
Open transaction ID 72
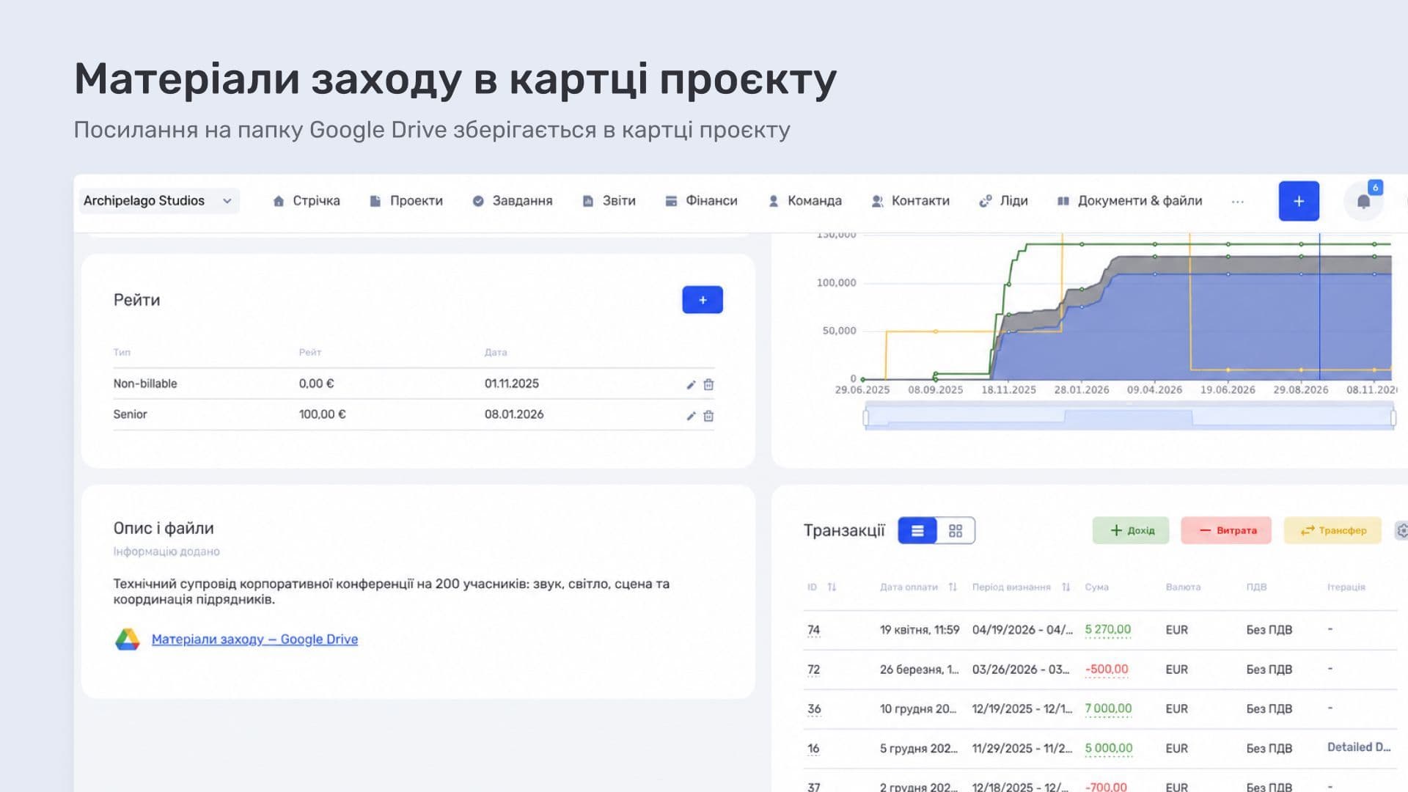[x=813, y=670]
